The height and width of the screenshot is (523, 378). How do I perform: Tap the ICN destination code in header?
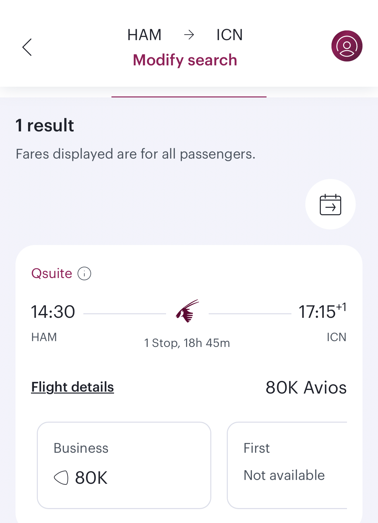pos(229,35)
